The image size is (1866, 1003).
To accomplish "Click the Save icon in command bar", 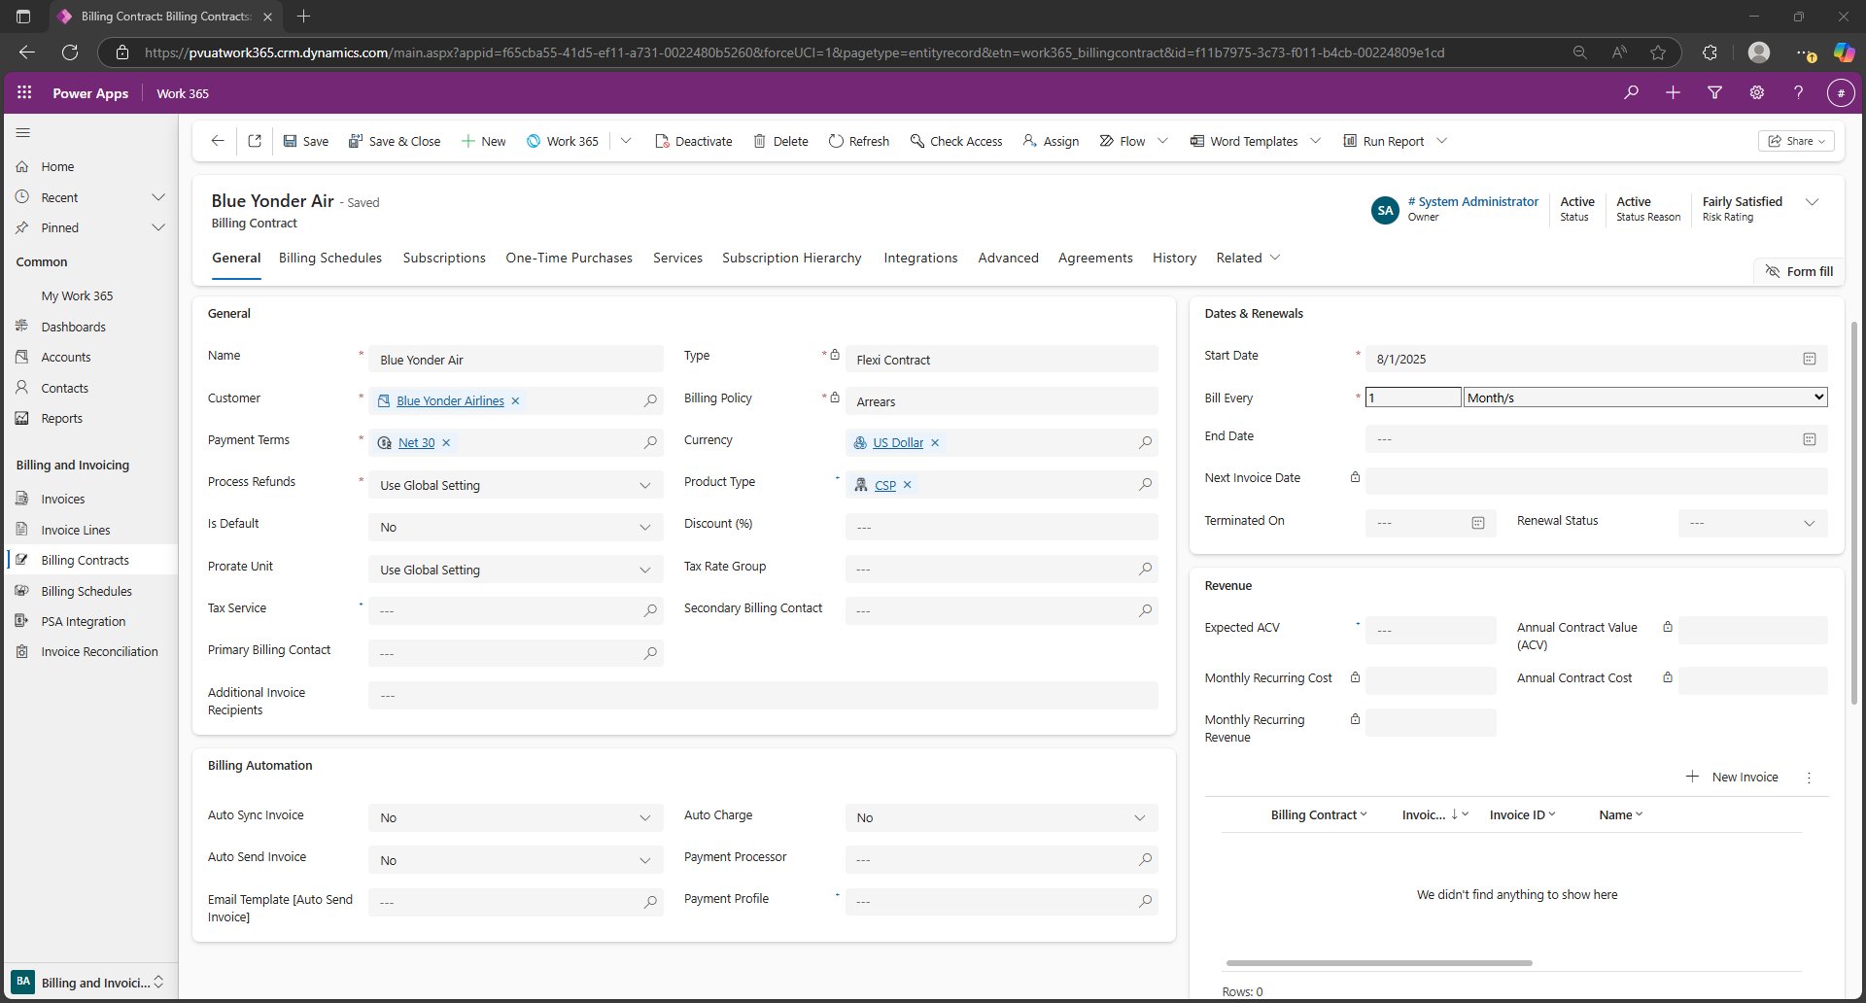I will [x=290, y=141].
